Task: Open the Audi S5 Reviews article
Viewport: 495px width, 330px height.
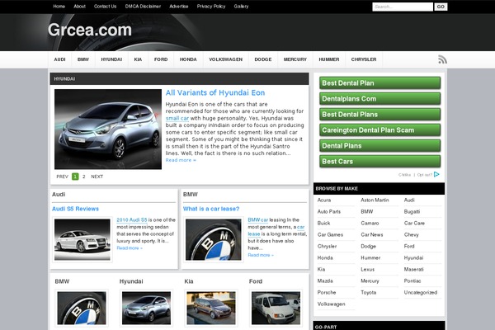Action: click(75, 209)
